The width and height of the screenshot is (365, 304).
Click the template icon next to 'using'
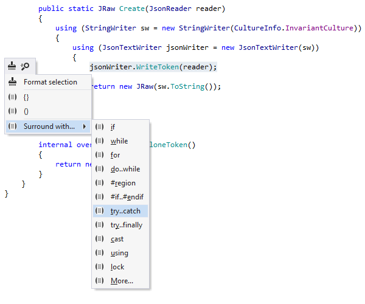coord(100,253)
